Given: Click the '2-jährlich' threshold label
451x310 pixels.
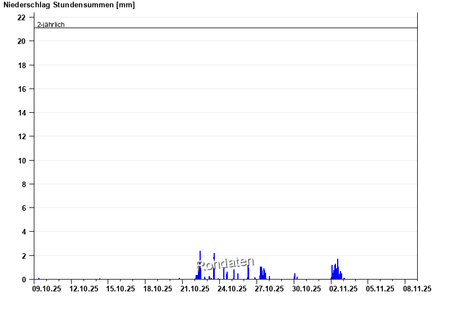Looking at the screenshot, I should tap(51, 24).
